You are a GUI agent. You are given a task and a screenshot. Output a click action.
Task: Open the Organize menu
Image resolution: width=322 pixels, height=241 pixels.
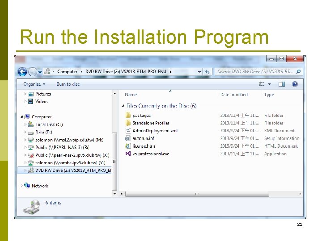tap(34, 84)
